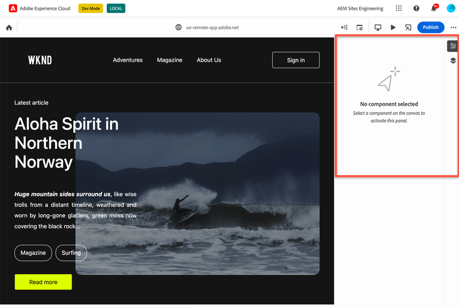
Task: Open the user profile avatar
Action: tap(451, 9)
